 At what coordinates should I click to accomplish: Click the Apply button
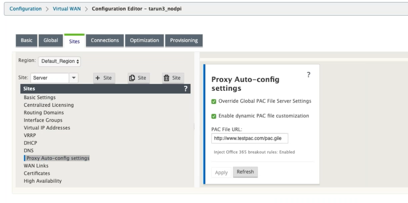coord(221,173)
